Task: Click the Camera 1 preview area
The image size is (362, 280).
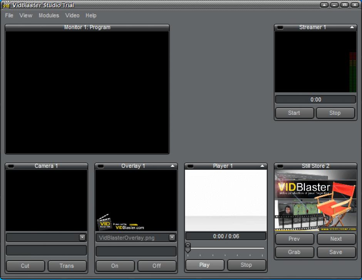Action: pos(46,200)
